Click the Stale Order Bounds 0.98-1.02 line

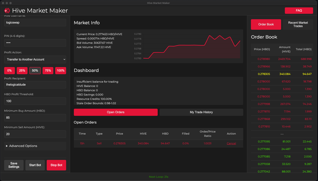96,103
